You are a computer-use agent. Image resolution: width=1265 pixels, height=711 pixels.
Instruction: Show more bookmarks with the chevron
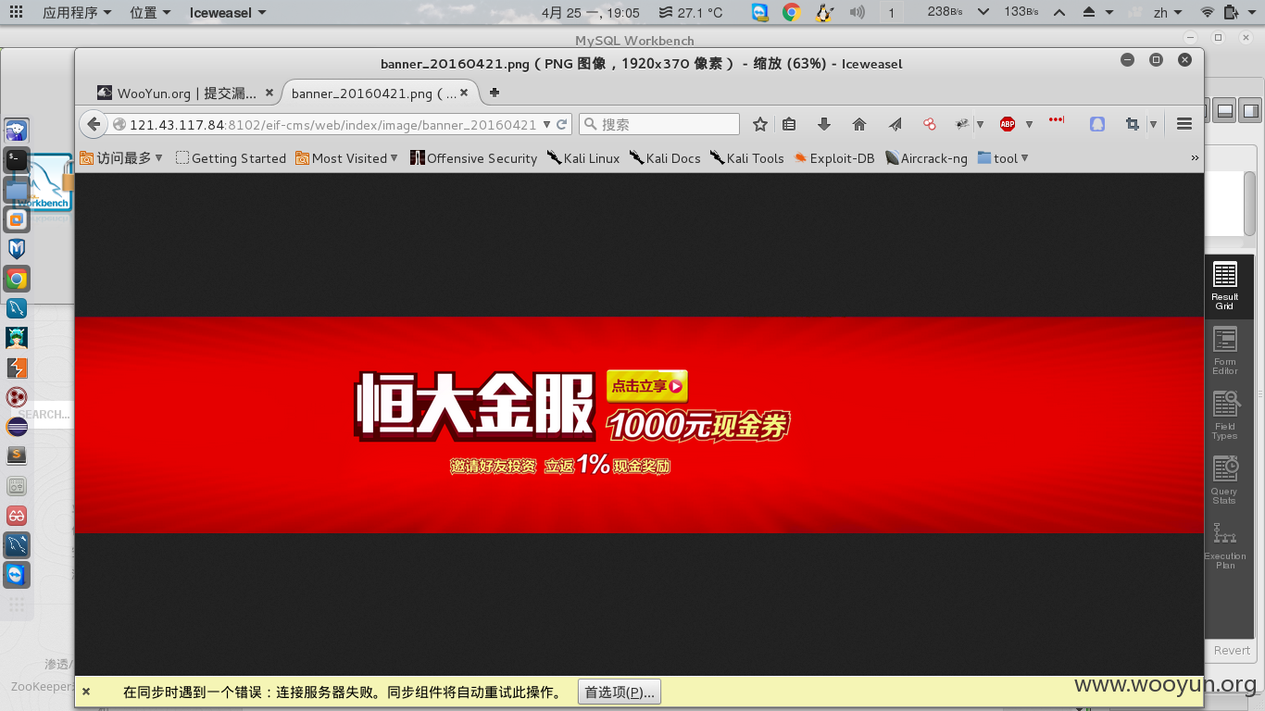[1195, 158]
